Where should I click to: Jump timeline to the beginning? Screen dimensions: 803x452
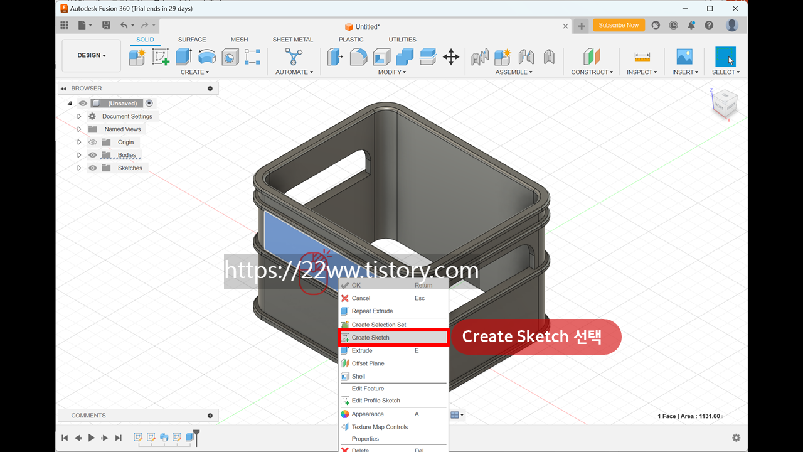(65, 438)
